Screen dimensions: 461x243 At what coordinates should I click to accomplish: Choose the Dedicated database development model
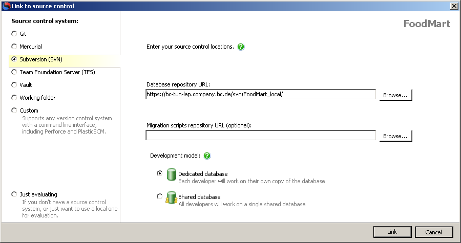159,173
